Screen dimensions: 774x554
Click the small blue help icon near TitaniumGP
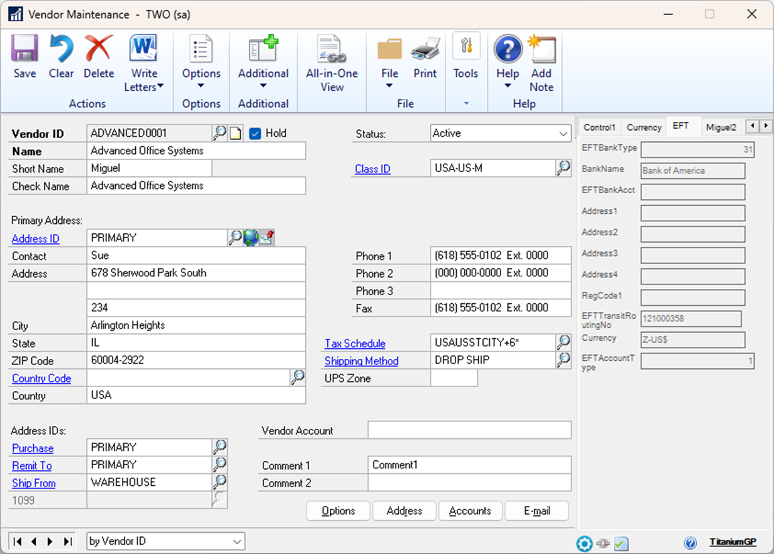[x=691, y=543]
